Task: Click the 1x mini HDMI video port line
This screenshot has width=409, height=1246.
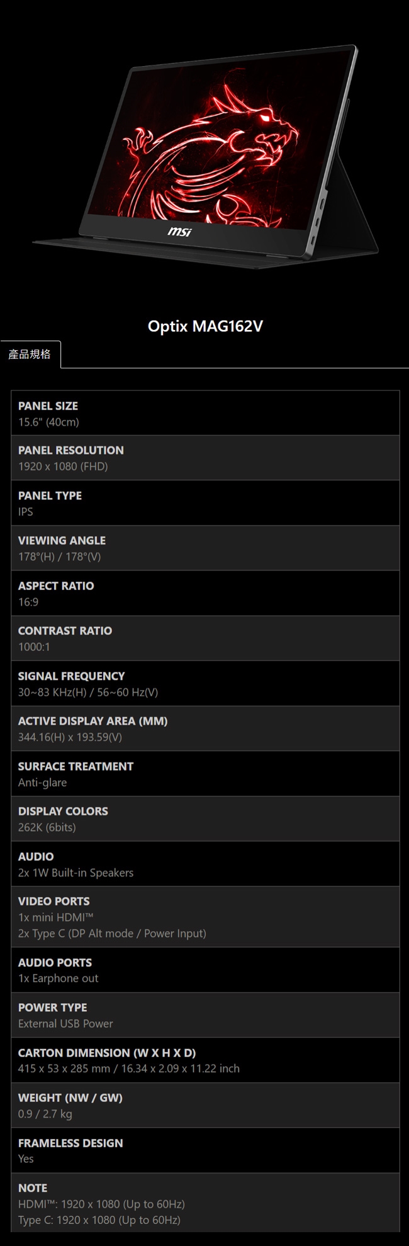Action: click(55, 917)
